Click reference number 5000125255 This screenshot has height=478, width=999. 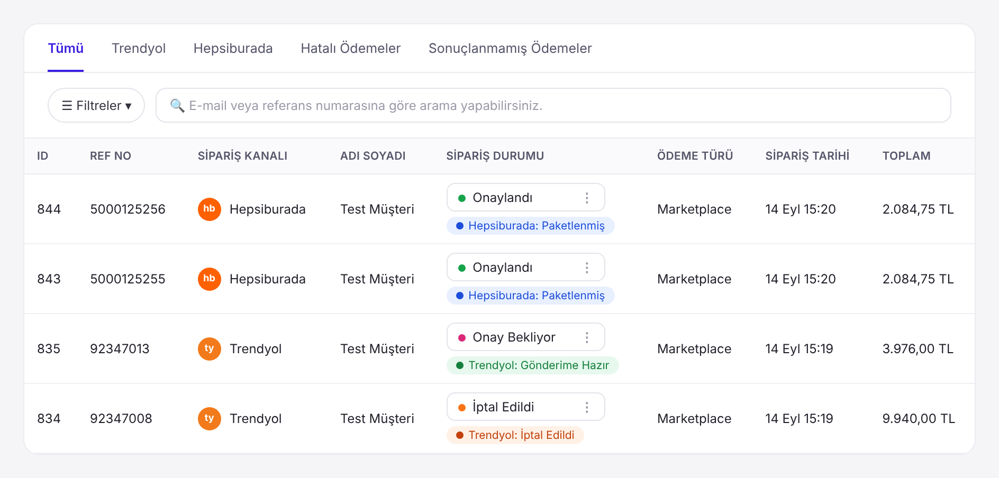tap(128, 279)
